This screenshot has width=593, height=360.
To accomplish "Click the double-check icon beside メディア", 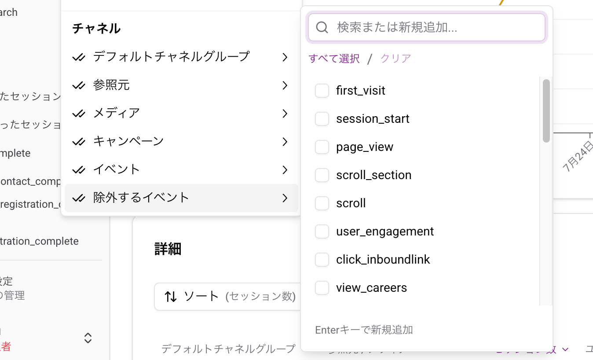I will pos(79,113).
